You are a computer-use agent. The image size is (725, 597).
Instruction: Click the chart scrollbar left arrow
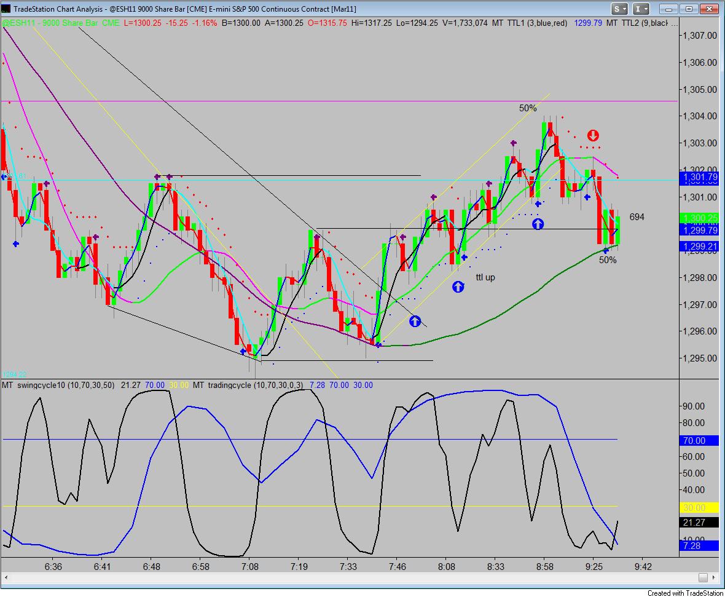pyautogui.click(x=6, y=577)
